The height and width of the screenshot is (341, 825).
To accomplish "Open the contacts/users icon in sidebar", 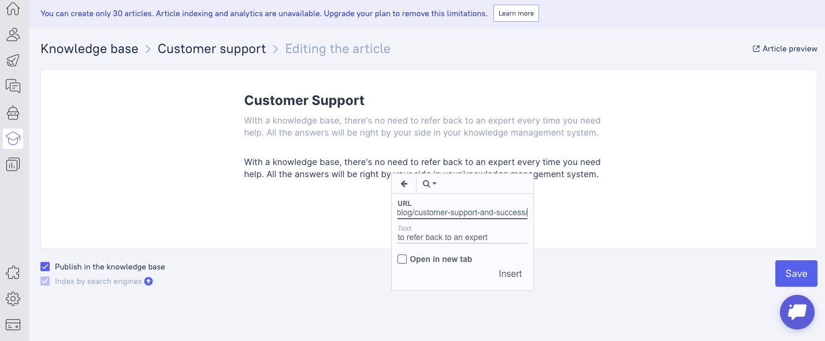I will coord(13,35).
